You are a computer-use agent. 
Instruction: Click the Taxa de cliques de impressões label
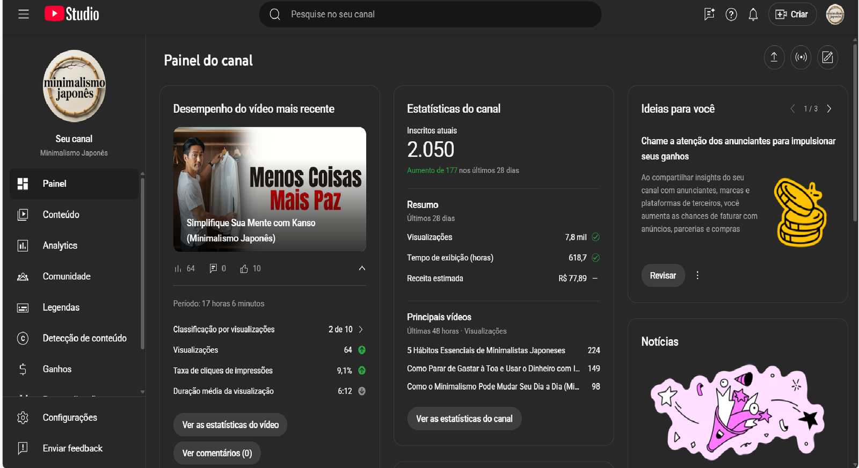(223, 371)
